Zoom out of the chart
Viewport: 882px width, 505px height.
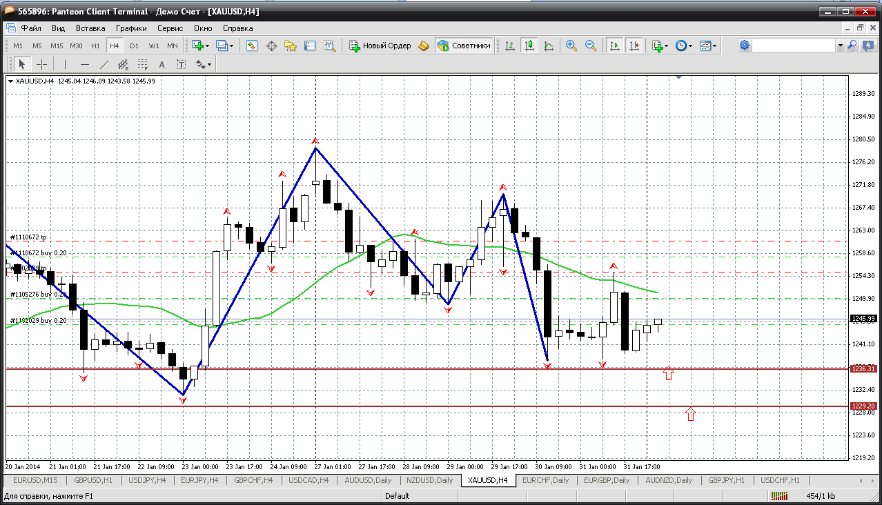click(x=591, y=46)
